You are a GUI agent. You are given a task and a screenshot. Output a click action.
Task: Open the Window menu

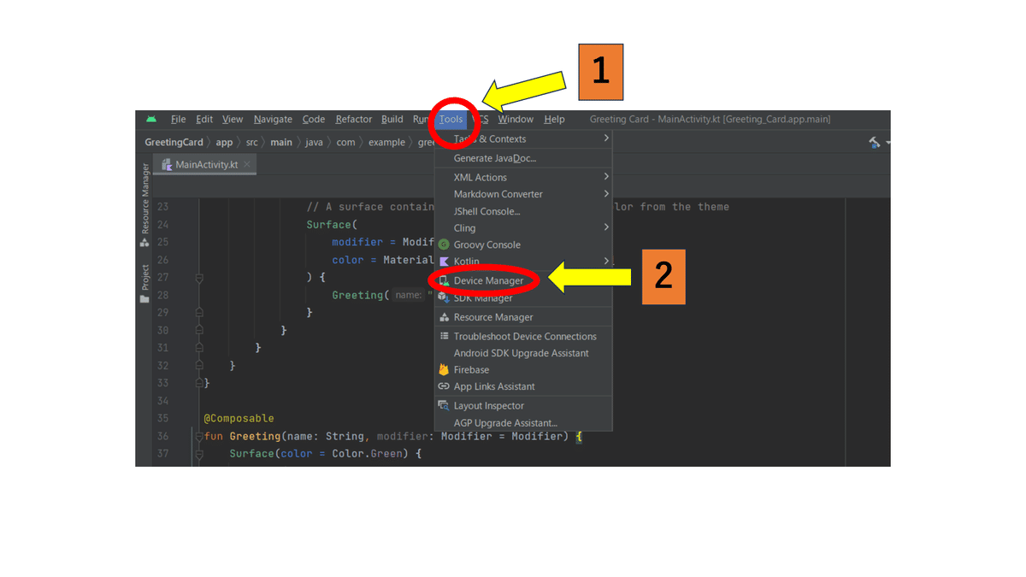[516, 120]
